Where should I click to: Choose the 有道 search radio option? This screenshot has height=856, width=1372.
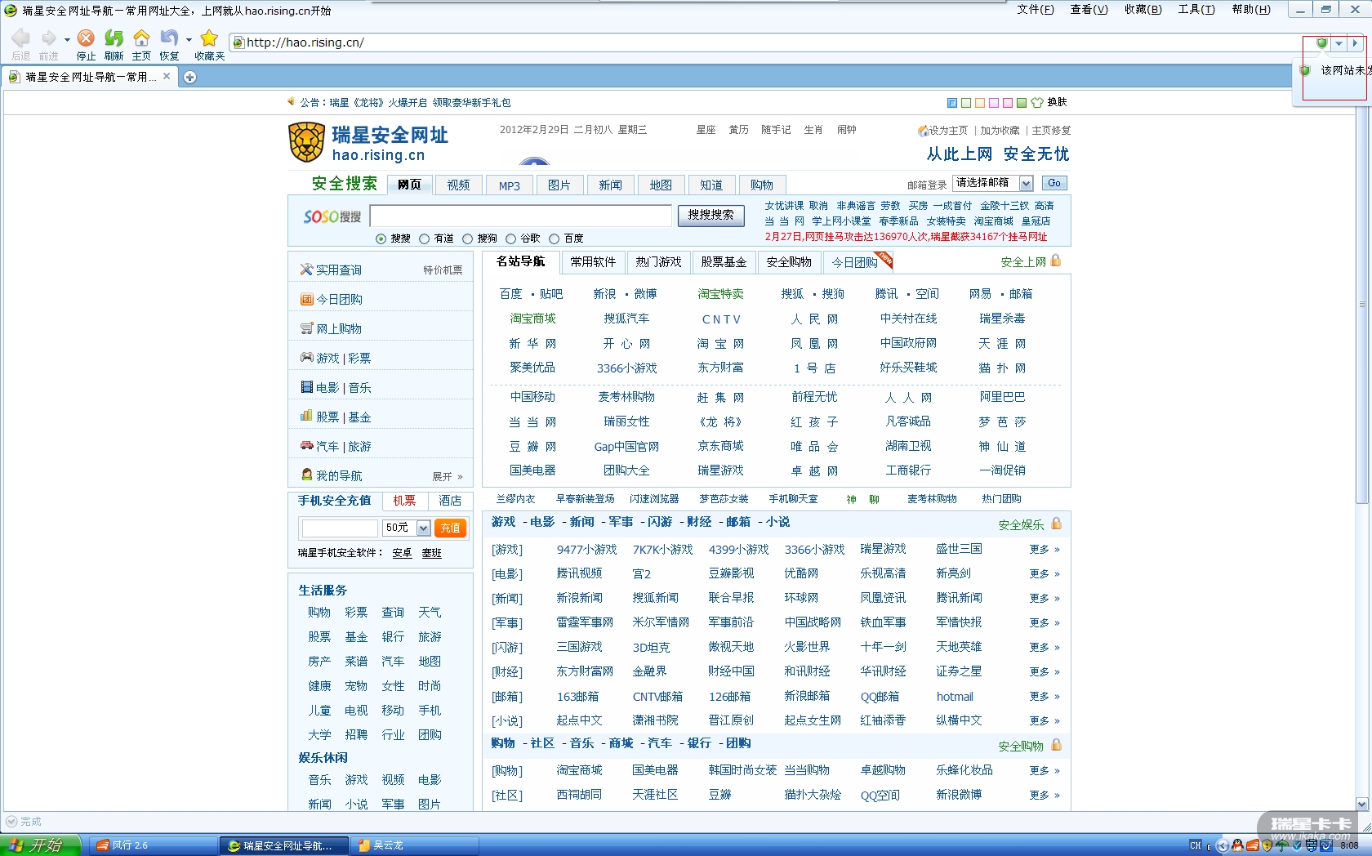click(425, 239)
